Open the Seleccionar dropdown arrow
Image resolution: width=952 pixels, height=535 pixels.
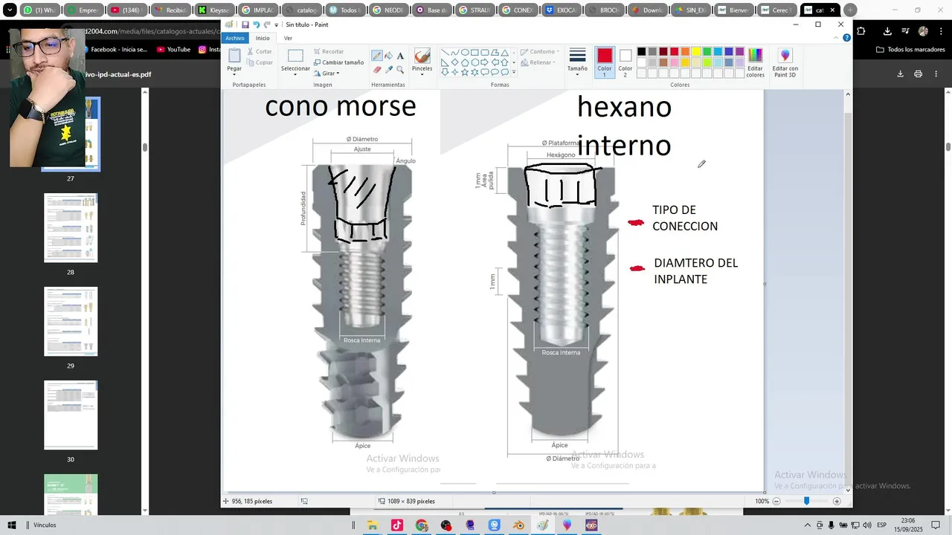click(x=295, y=74)
